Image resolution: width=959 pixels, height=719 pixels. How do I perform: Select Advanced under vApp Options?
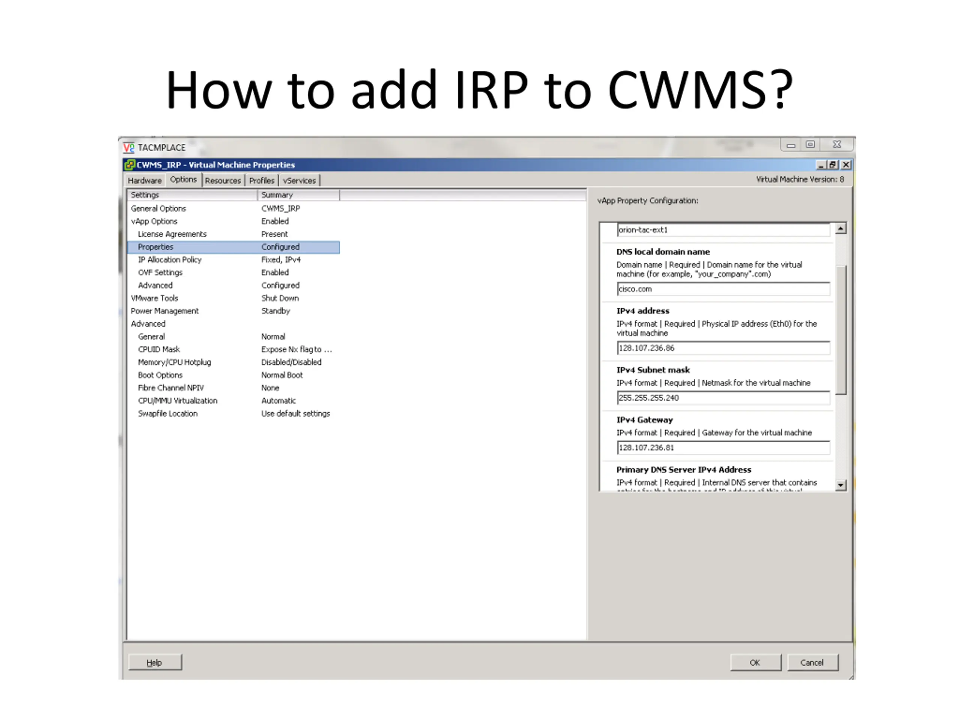pos(155,285)
